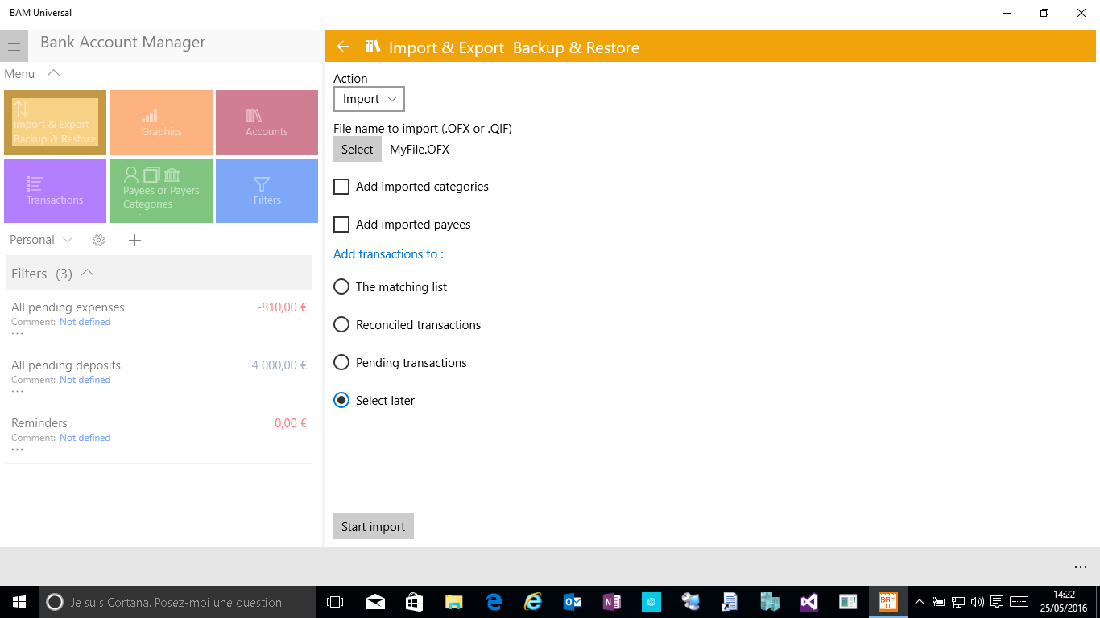Open Outlook from taskbar
The height and width of the screenshot is (618, 1100).
point(573,602)
